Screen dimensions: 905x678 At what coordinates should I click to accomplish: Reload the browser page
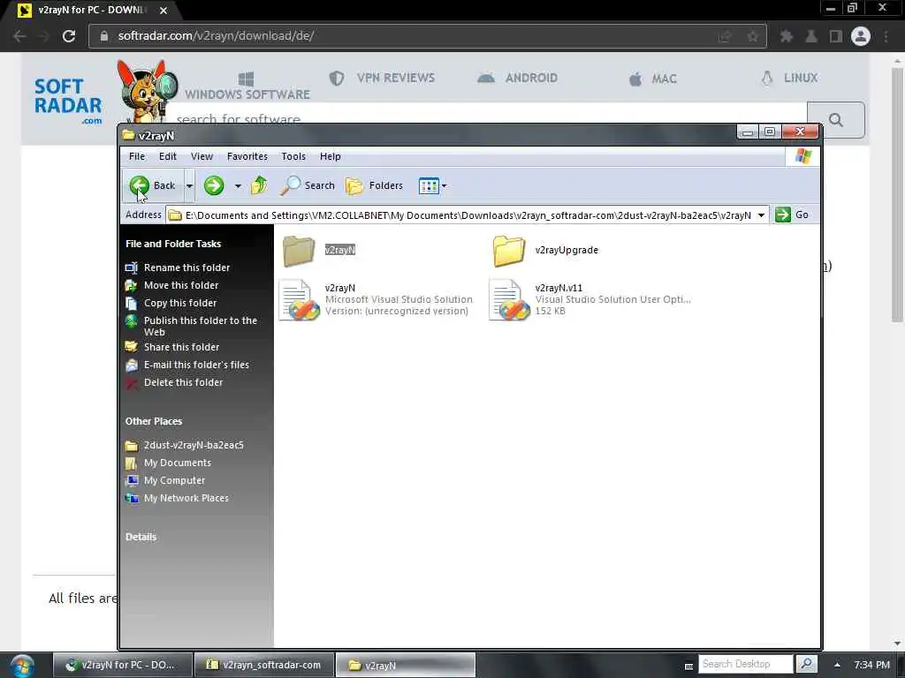69,36
